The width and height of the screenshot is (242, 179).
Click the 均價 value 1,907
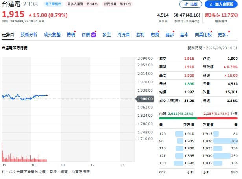coord(189,92)
